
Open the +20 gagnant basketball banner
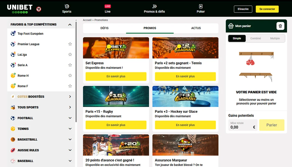click(116, 145)
